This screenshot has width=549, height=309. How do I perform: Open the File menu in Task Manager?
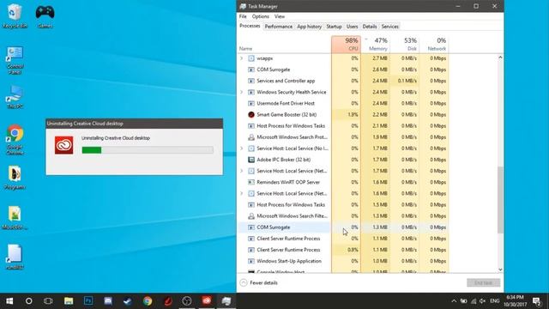[243, 16]
